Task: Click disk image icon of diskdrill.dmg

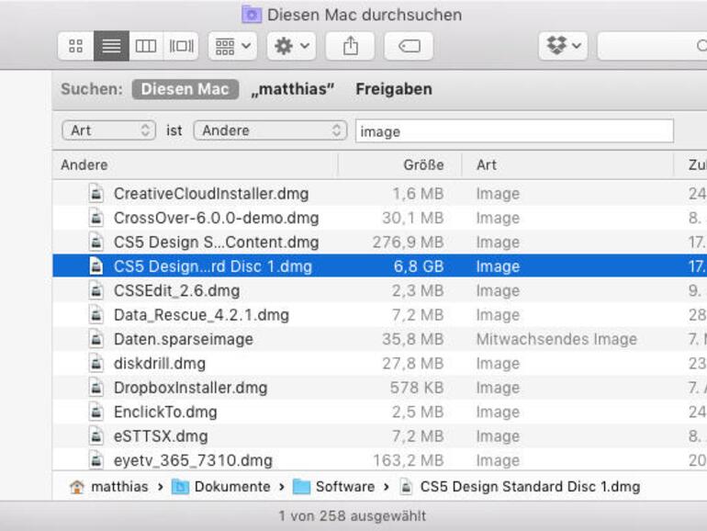Action: tap(96, 364)
